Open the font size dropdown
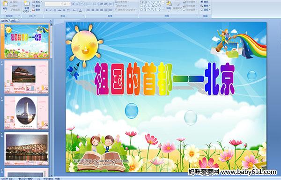The width and height of the screenshot is (281, 180). click(x=69, y=4)
